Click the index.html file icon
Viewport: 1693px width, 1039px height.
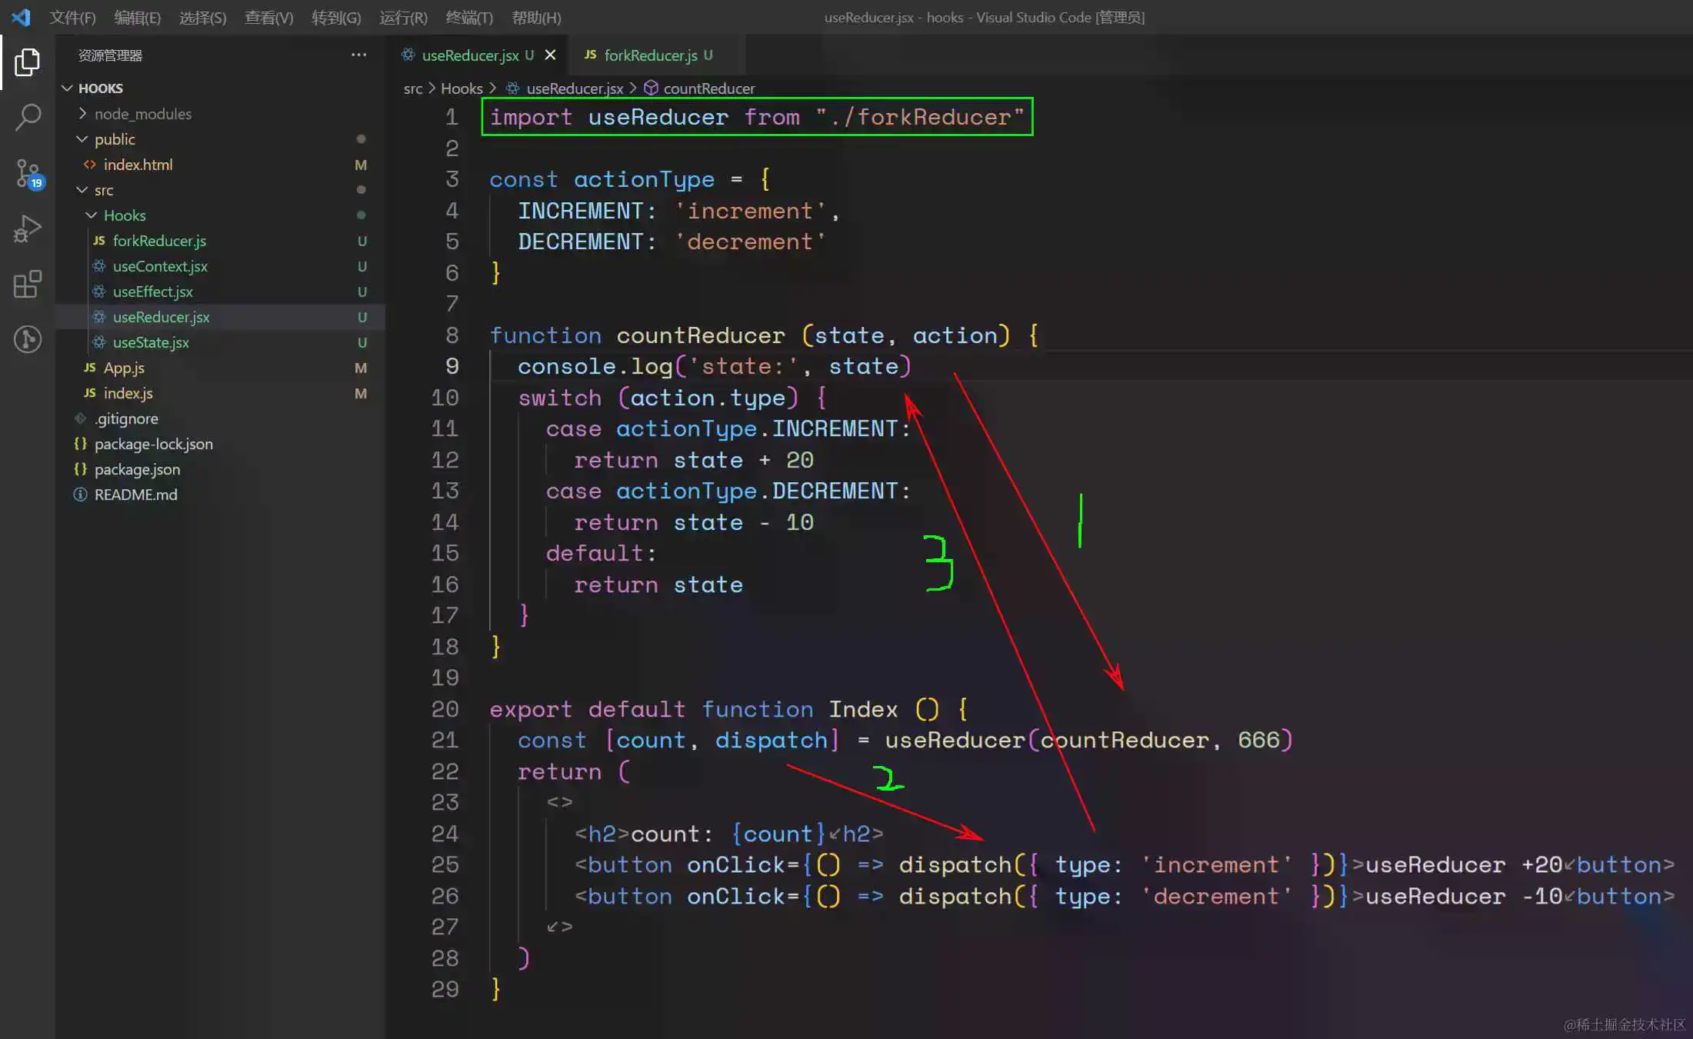coord(90,165)
